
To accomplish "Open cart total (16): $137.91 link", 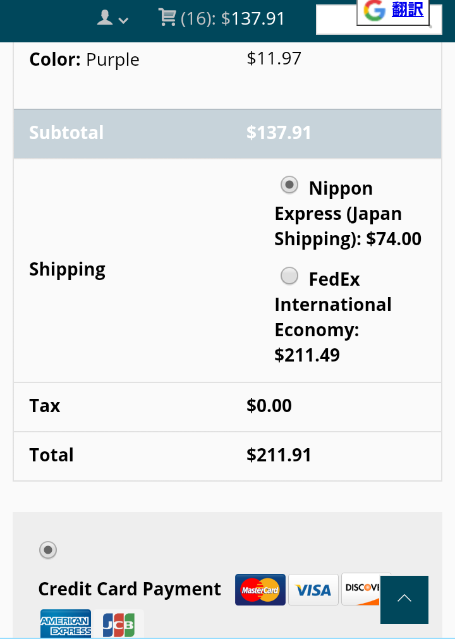I will tap(233, 18).
